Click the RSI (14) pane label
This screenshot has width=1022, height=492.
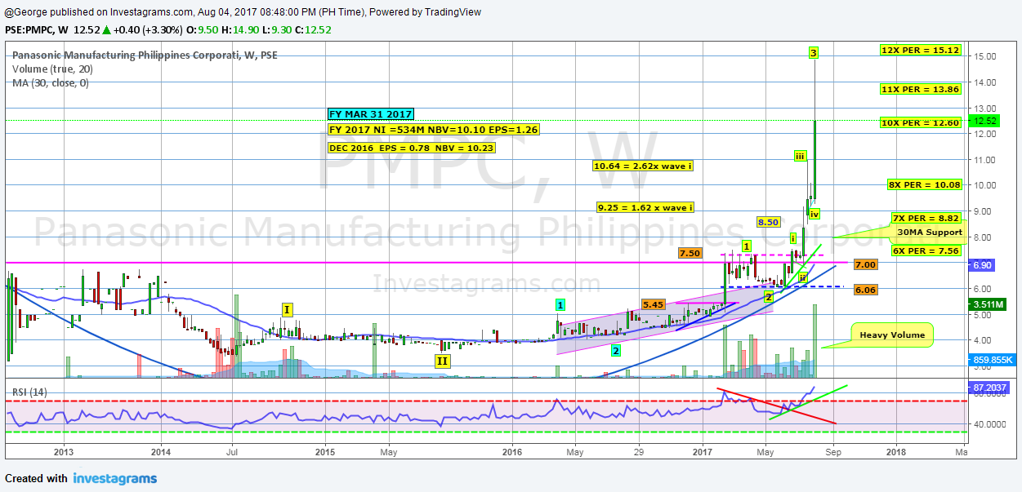tap(28, 392)
